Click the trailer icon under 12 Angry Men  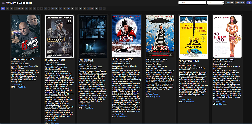pyautogui.click(x=180, y=99)
